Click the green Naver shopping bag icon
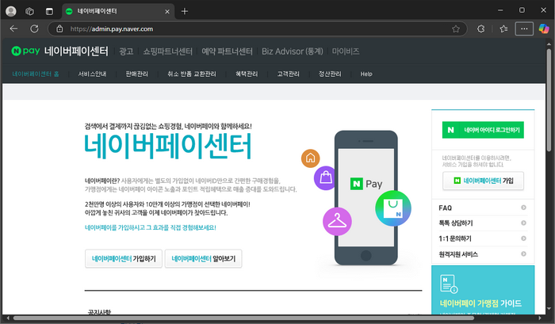This screenshot has width=555, height=324. point(392,210)
